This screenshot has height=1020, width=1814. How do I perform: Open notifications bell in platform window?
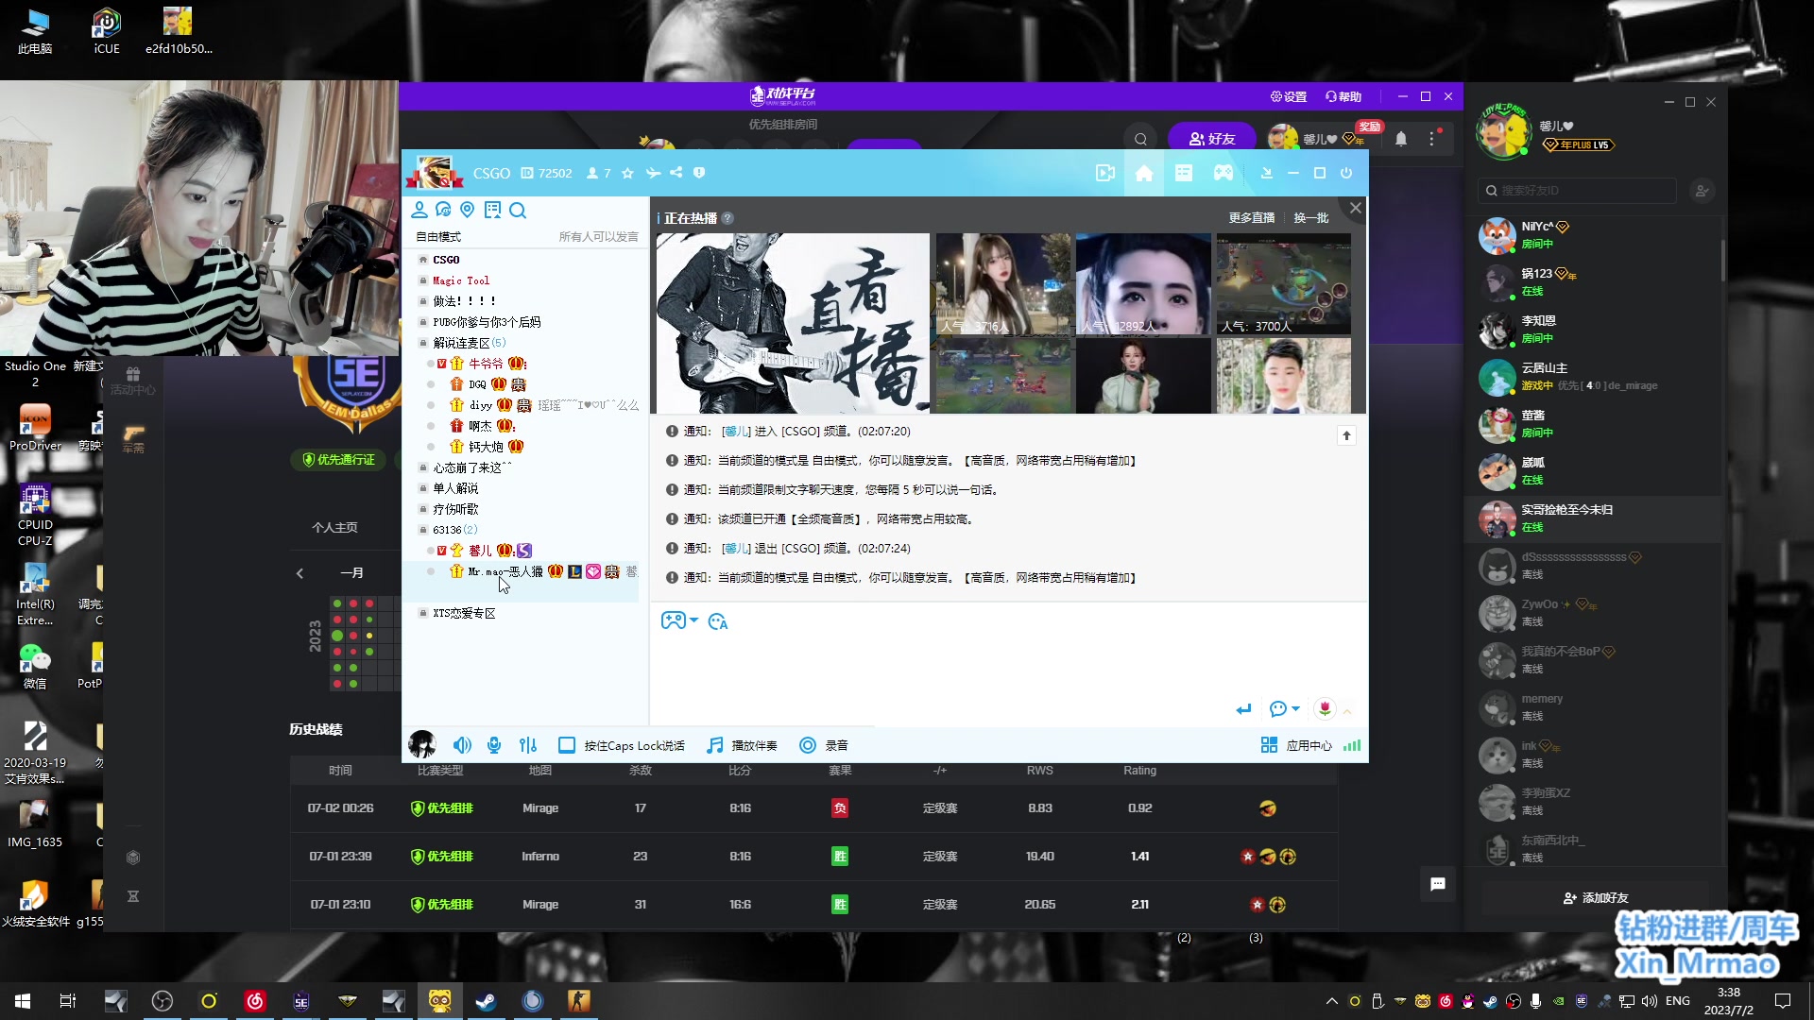tap(1401, 139)
